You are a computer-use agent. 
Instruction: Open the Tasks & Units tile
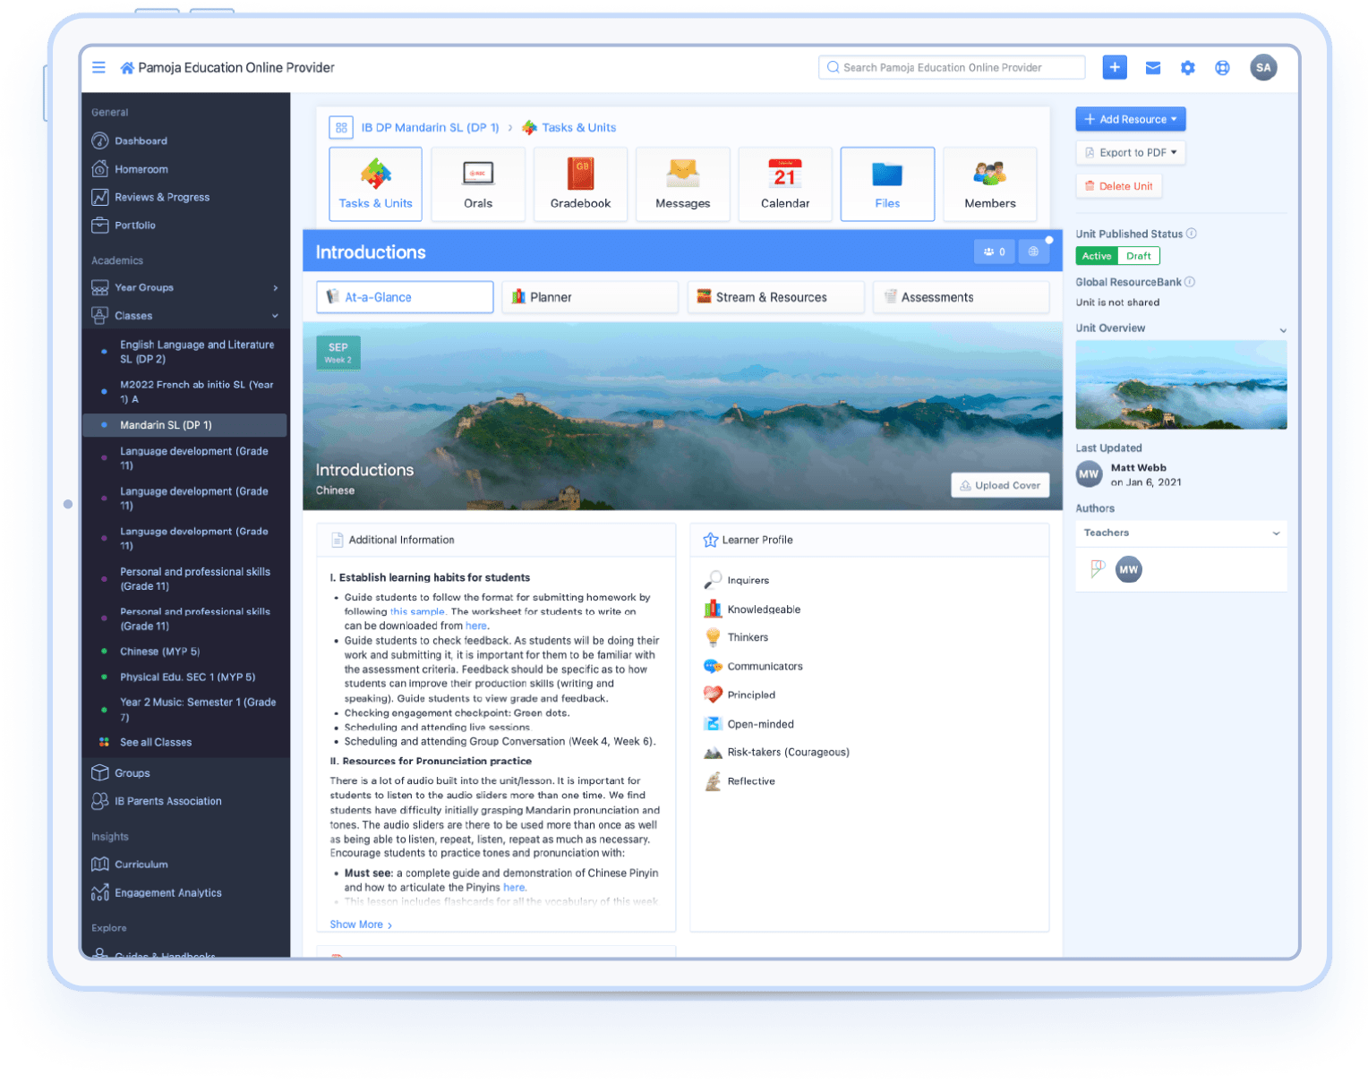376,183
